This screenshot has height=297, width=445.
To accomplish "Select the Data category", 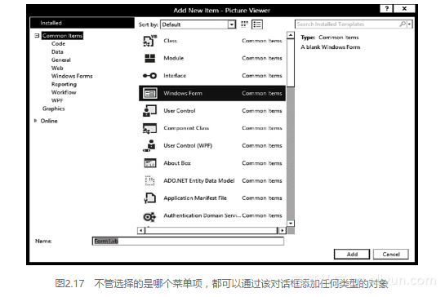I will pyautogui.click(x=57, y=52).
